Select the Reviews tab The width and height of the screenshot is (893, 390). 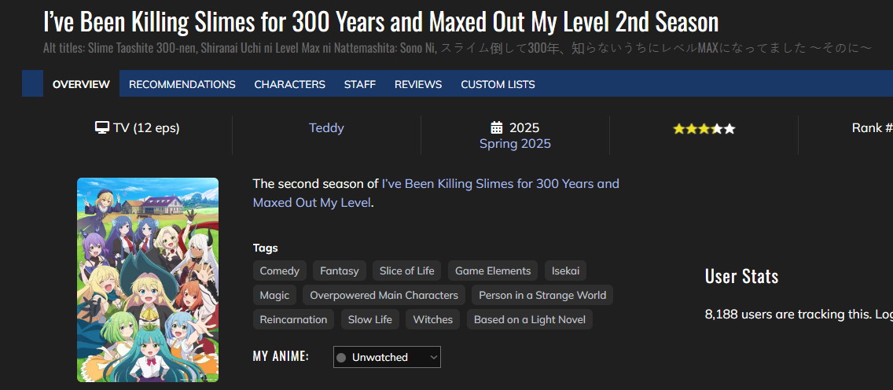click(x=418, y=84)
